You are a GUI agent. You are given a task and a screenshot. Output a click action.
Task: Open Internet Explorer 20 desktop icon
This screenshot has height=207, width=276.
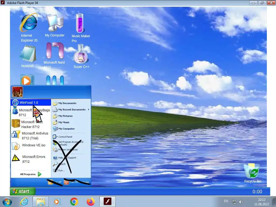pos(29,28)
